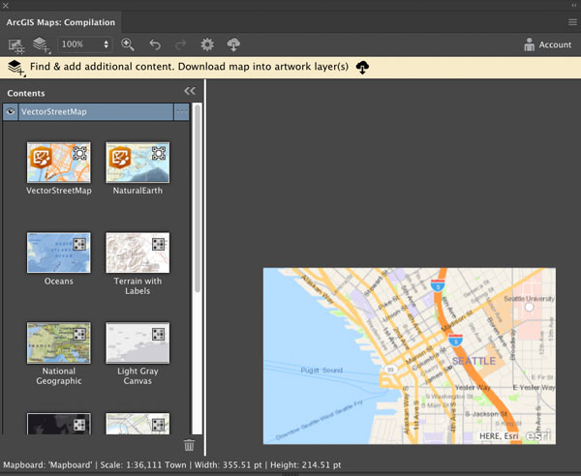Collapse the Contents panel with double chevron
This screenshot has height=476, width=581.
tap(190, 91)
